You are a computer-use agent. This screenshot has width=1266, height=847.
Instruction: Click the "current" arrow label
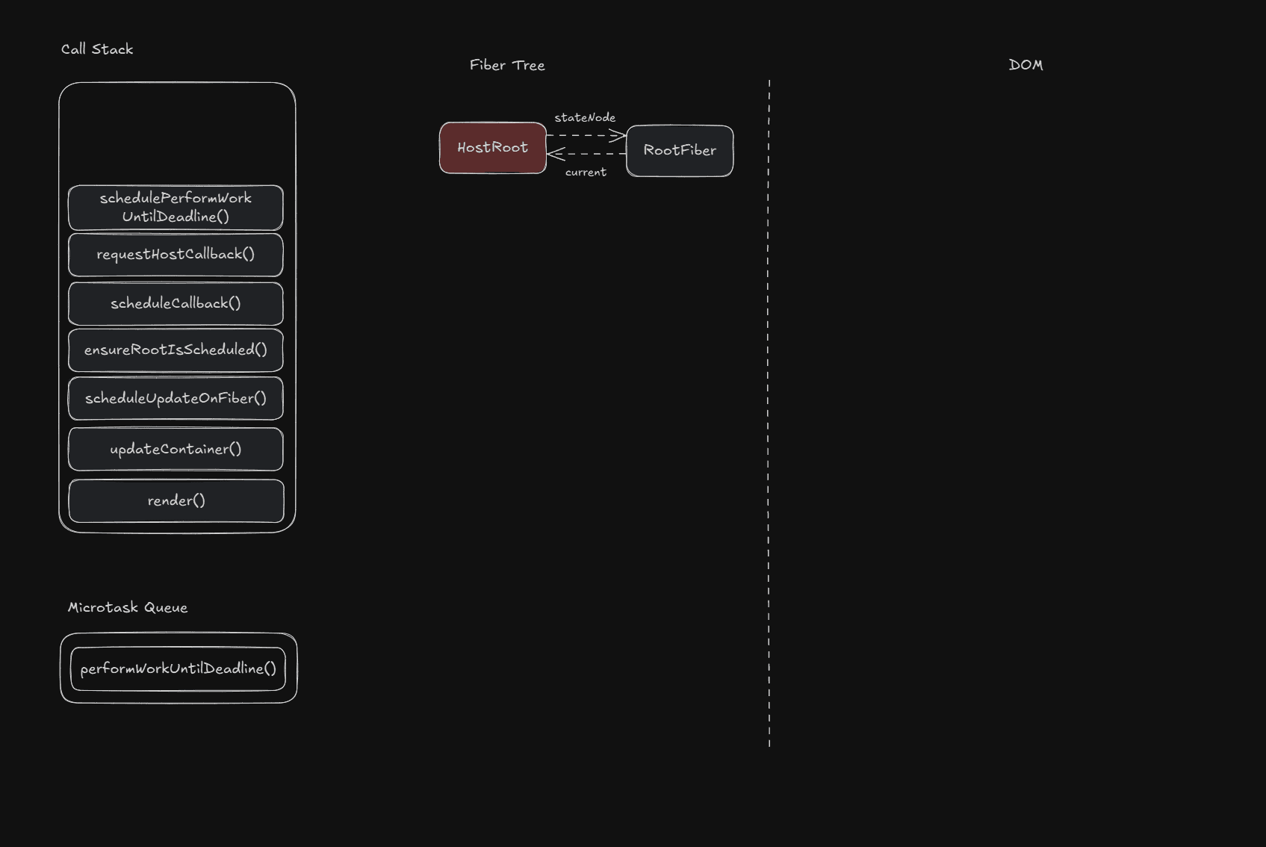[586, 173]
